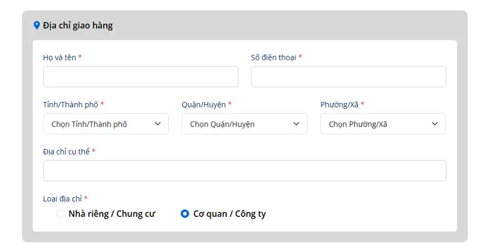Click the chevron arrow in Tỉnh/Thành phố box

(x=158, y=124)
